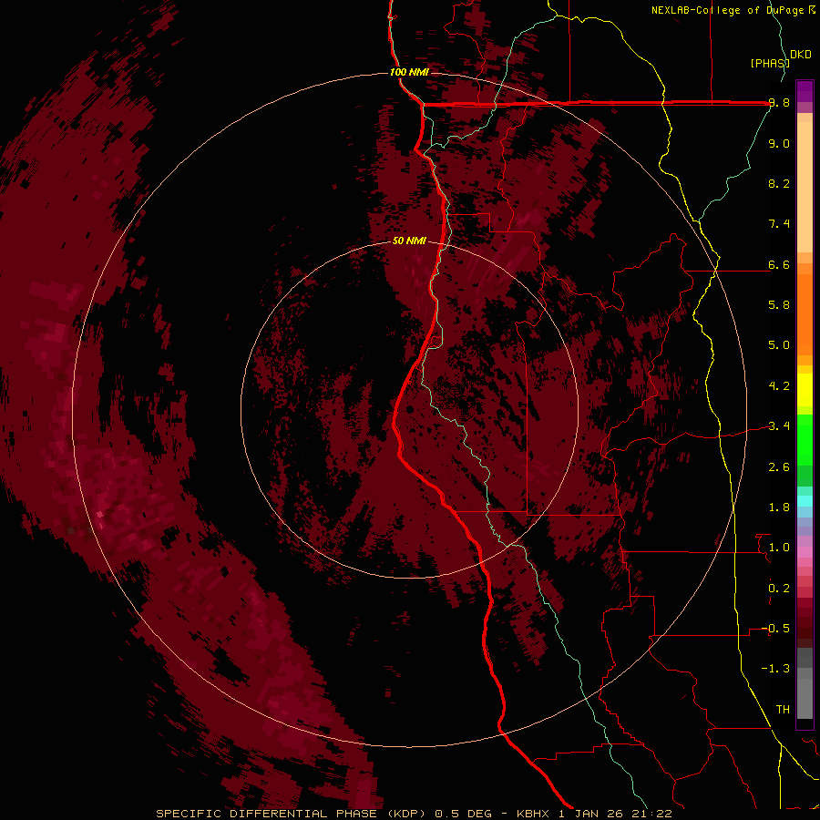Click the "100 NMI" range ring label

409,72
